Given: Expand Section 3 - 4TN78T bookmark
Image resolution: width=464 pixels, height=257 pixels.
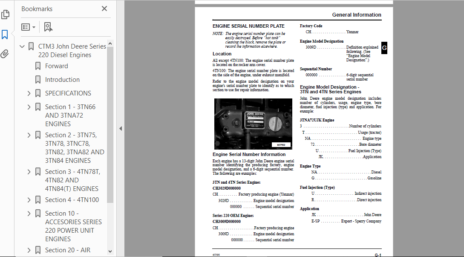Looking at the screenshot, I should coord(29,172).
